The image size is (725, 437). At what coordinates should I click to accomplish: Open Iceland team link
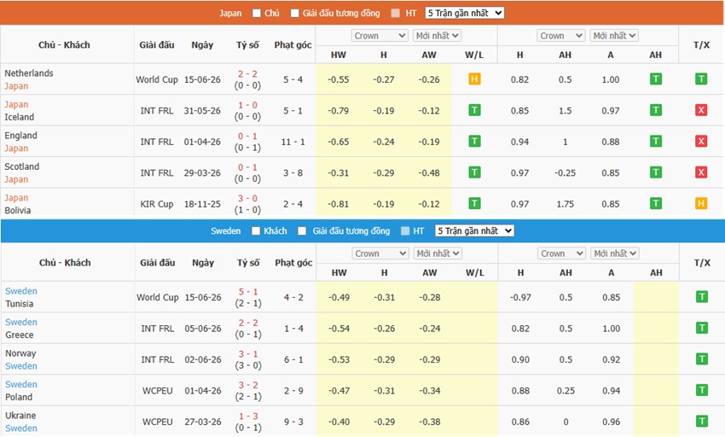click(x=19, y=117)
